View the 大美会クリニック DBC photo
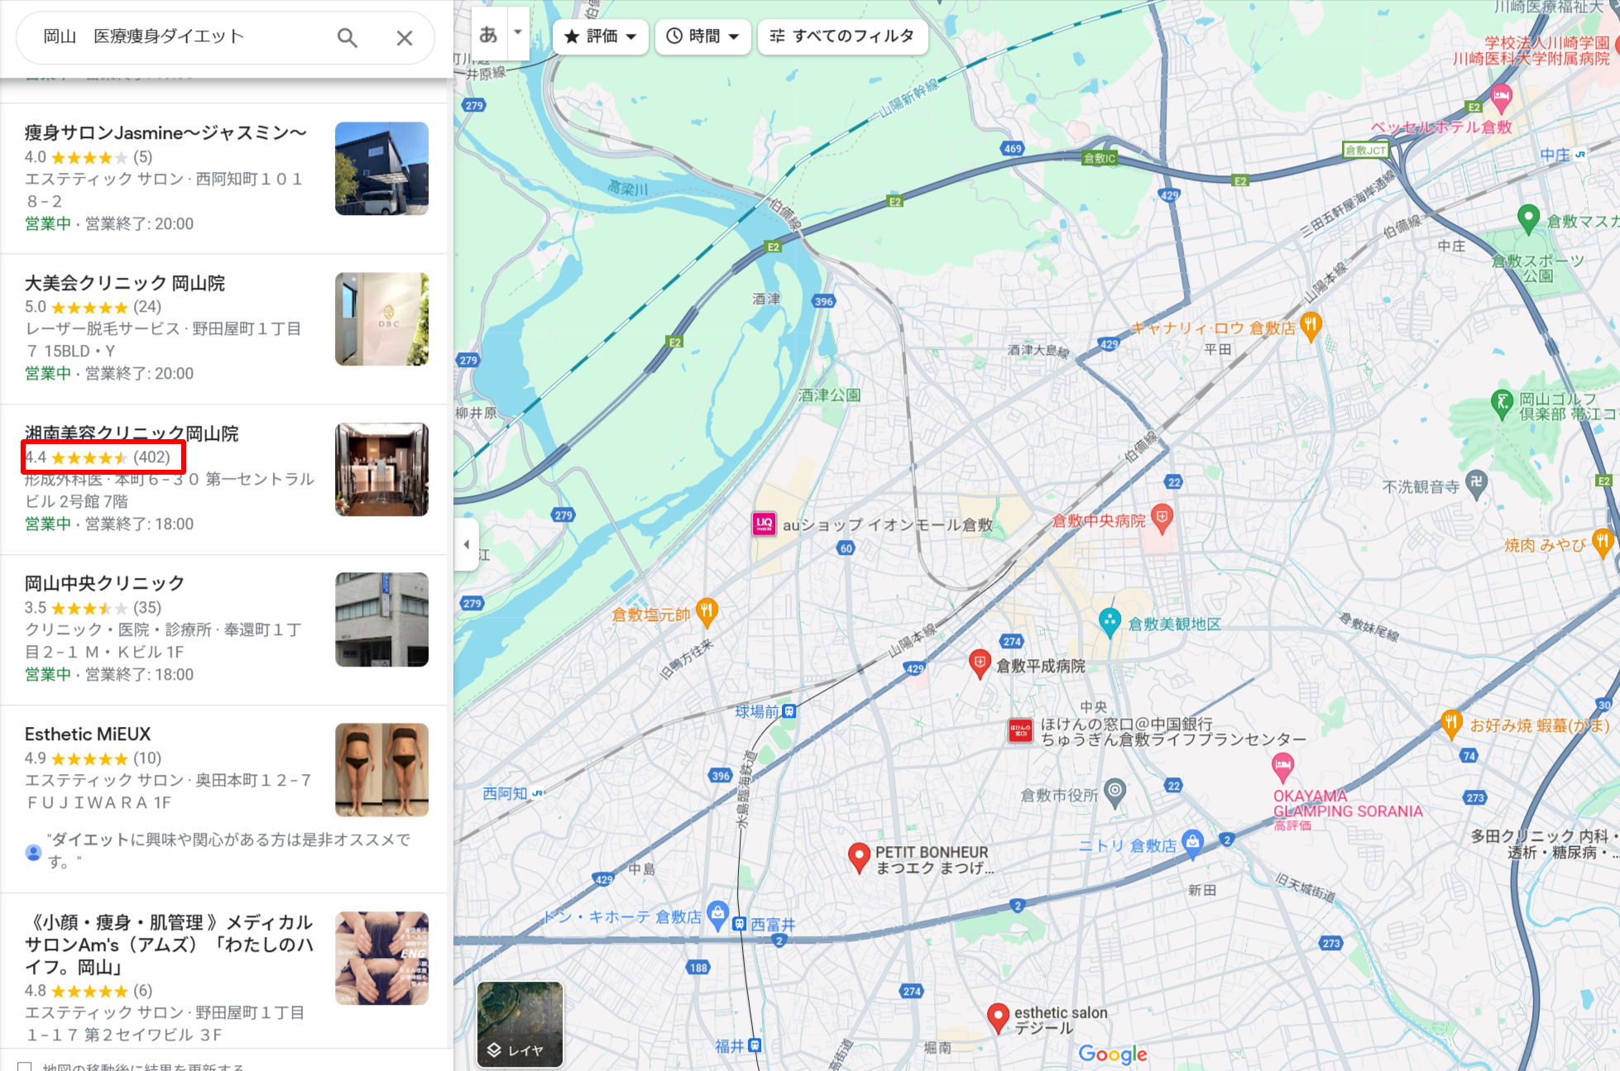This screenshot has height=1071, width=1620. click(381, 319)
